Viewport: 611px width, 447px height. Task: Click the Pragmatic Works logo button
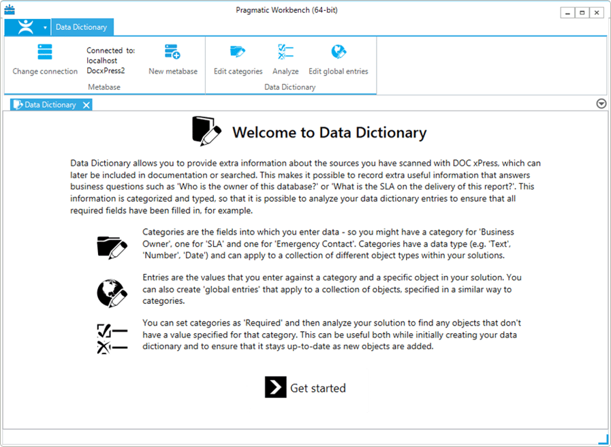pyautogui.click(x=25, y=27)
